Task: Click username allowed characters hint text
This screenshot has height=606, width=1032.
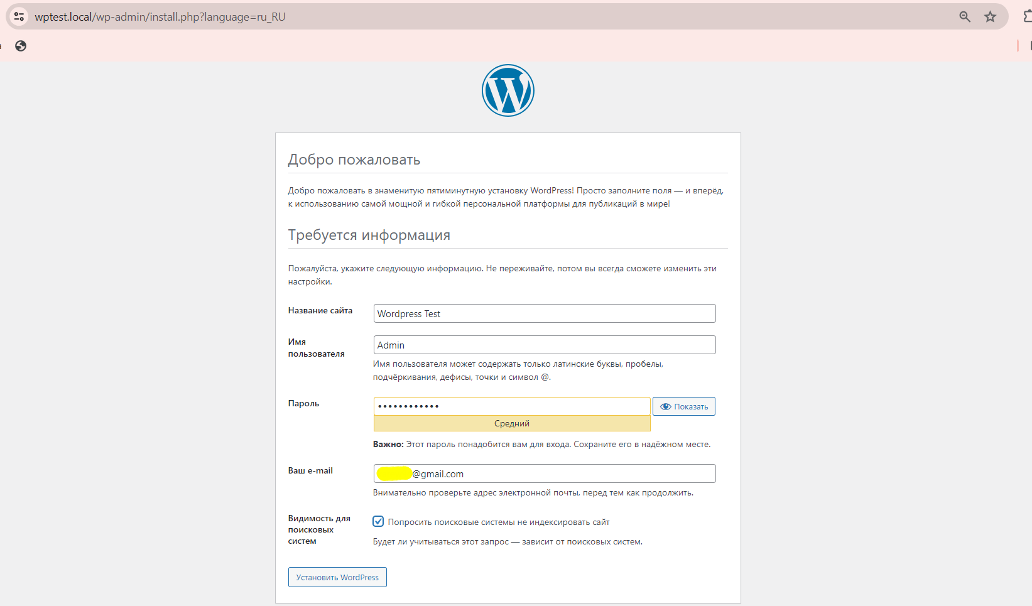Action: tap(518, 371)
